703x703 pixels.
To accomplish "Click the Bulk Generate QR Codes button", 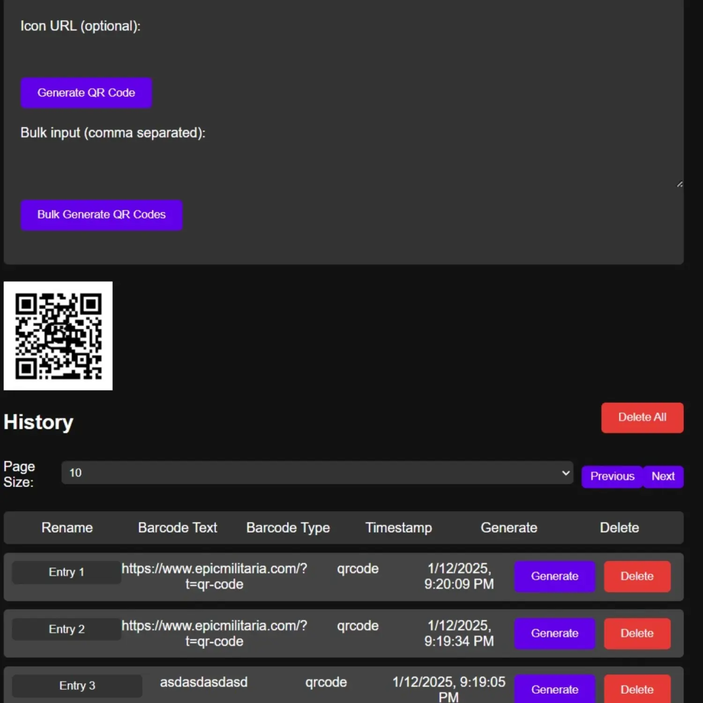I will pyautogui.click(x=101, y=215).
